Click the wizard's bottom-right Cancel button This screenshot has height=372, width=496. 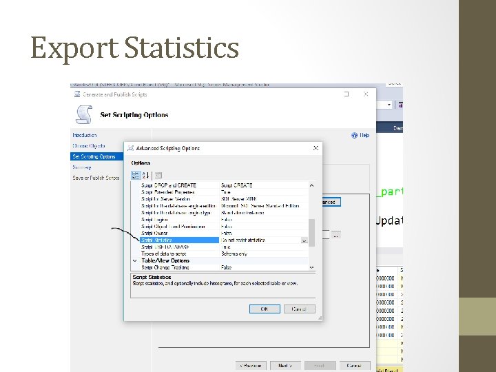point(355,366)
